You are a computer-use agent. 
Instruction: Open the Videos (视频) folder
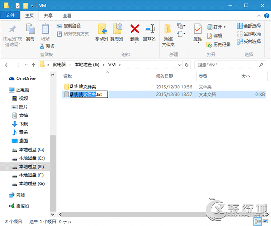click(x=20, y=98)
